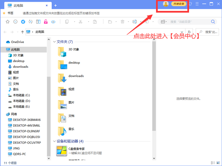Open the address bar history dropdown arrow
This screenshot has height=166, width=222.
pos(182,32)
